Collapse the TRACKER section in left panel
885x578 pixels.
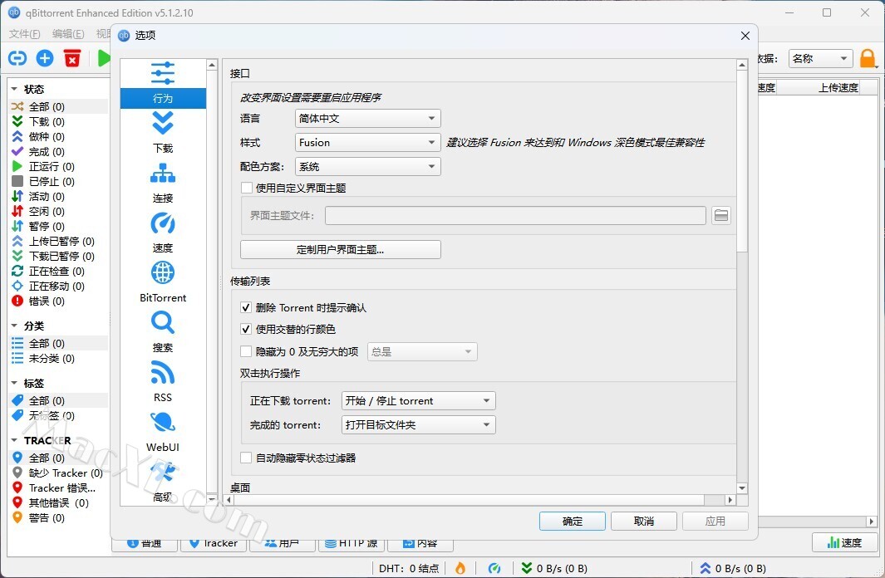click(14, 440)
